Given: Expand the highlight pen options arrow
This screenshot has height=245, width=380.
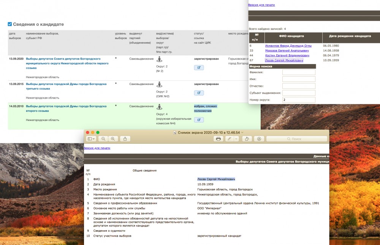Looking at the screenshot, I should pos(236,139).
